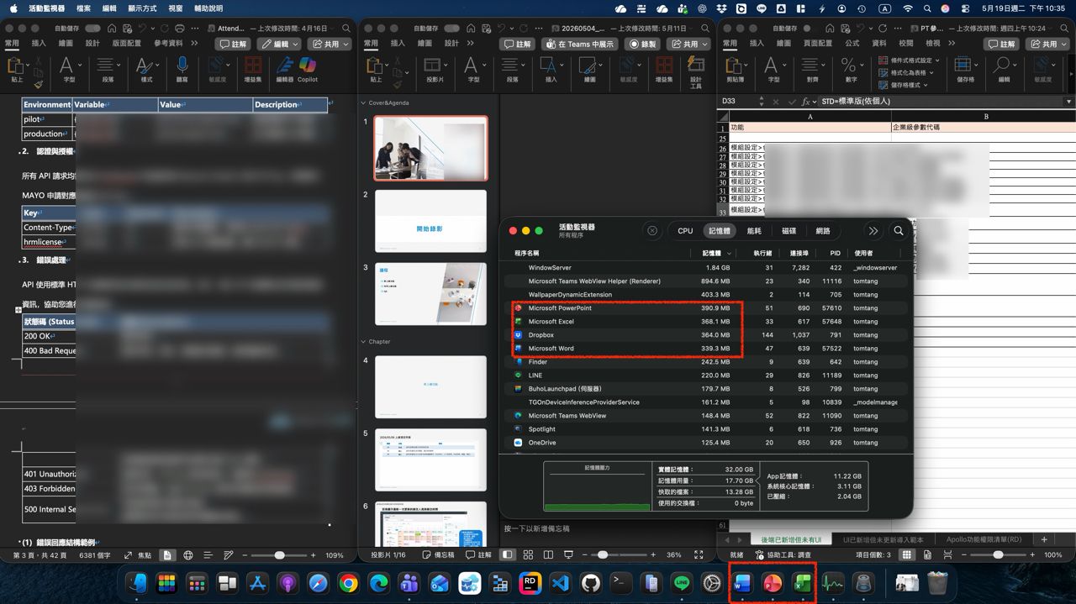Viewport: 1076px width, 604px height.
Task: Toggle 自動儲存 AutoSave switch in PowerPoint
Action: point(451,28)
